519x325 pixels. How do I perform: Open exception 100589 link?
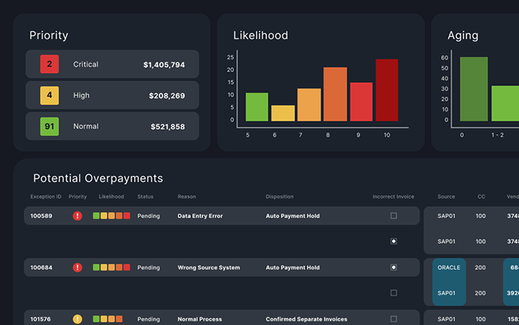42,216
